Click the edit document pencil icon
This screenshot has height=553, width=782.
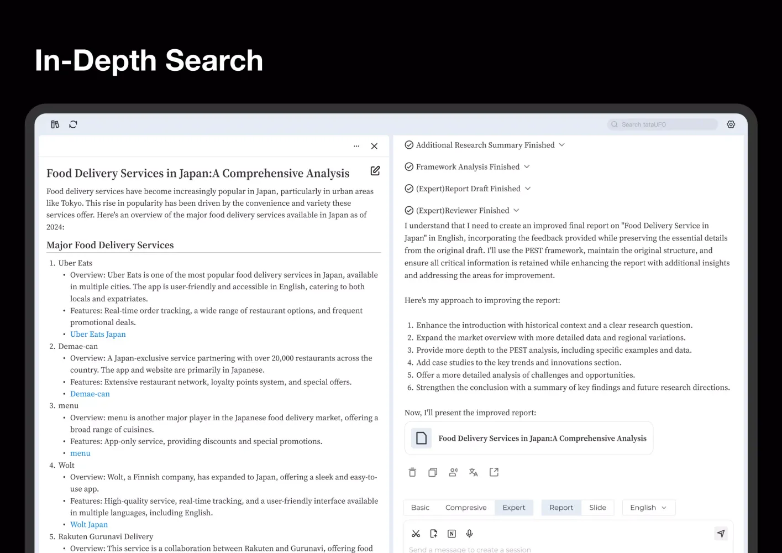(x=375, y=171)
